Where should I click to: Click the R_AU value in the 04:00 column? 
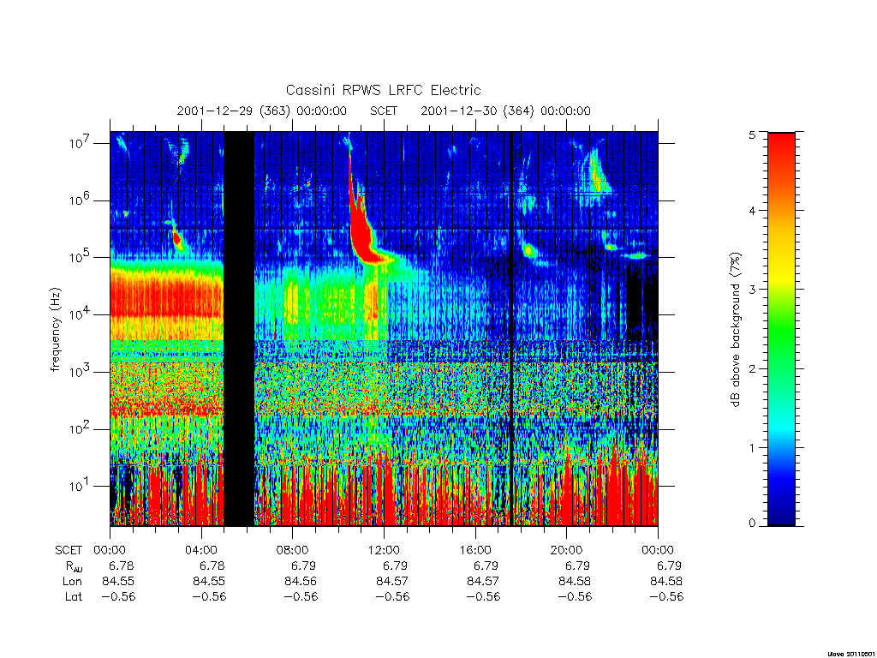click(x=212, y=565)
